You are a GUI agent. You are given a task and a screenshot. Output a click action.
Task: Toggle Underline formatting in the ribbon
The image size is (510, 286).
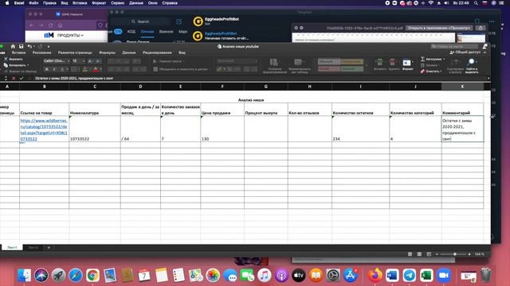(x=61, y=69)
